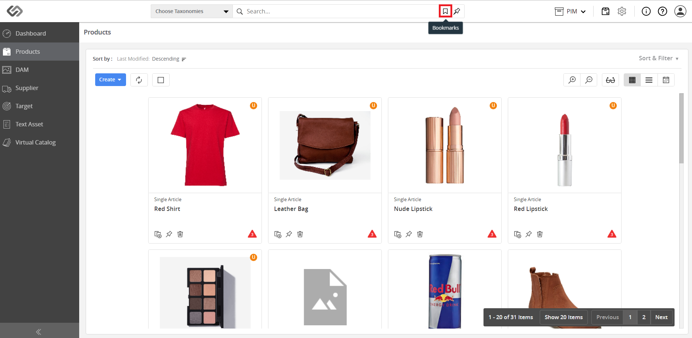Open the Bookmarks icon in search bar

pyautogui.click(x=445, y=11)
